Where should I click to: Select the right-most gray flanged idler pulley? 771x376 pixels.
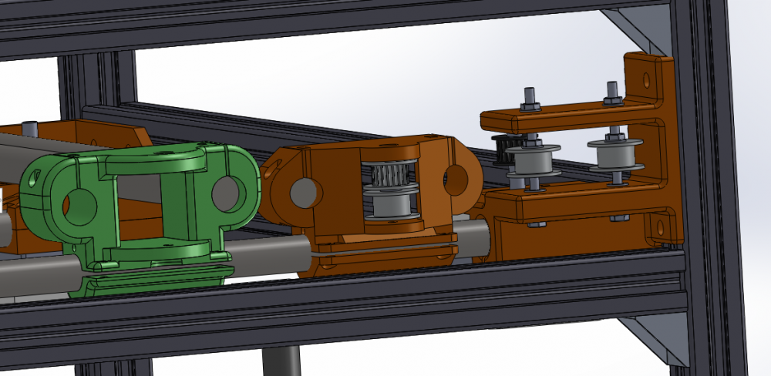click(615, 154)
